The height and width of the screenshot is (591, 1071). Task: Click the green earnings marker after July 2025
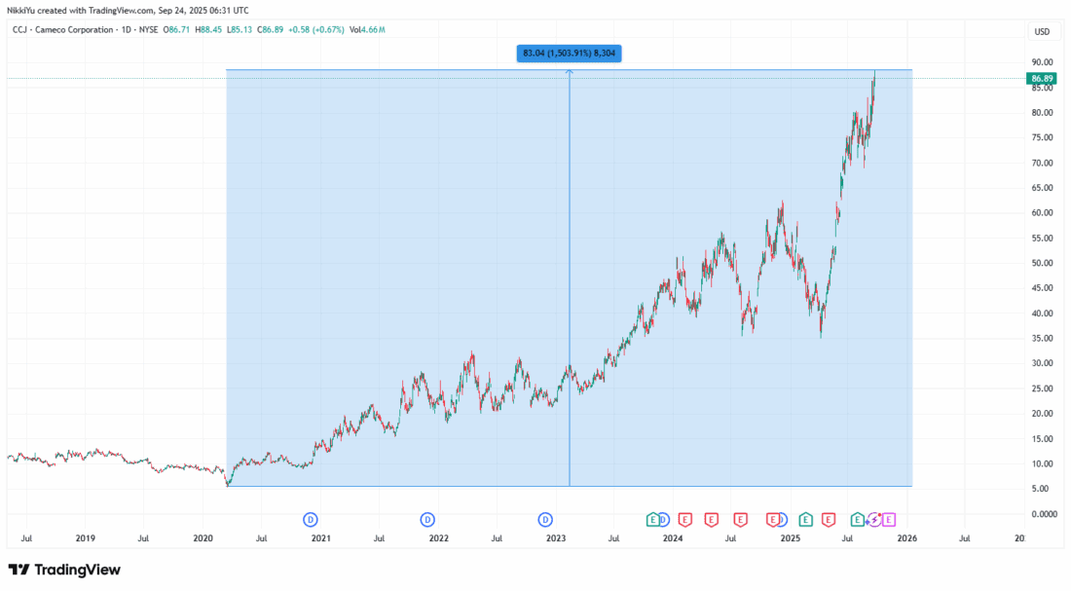point(857,519)
